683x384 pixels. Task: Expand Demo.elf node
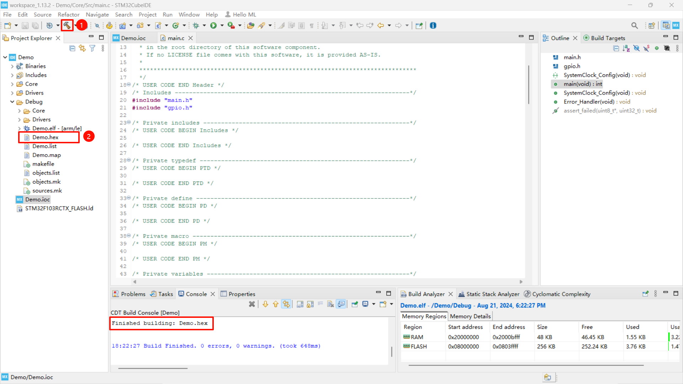(x=20, y=128)
